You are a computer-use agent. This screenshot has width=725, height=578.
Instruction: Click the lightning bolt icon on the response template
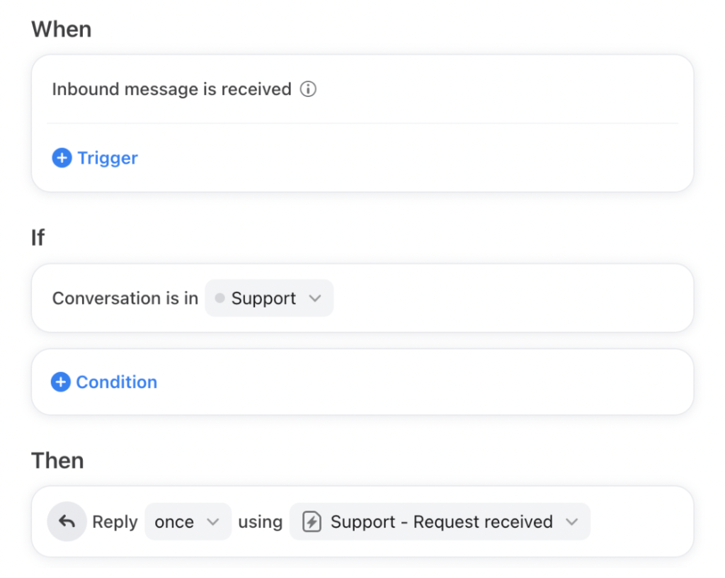(310, 521)
